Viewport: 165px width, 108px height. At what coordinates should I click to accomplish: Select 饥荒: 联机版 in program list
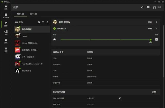coord(32,29)
